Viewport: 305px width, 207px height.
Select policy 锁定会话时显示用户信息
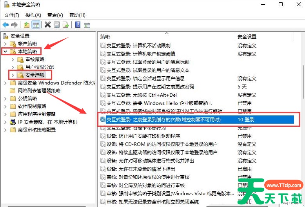[145, 78]
